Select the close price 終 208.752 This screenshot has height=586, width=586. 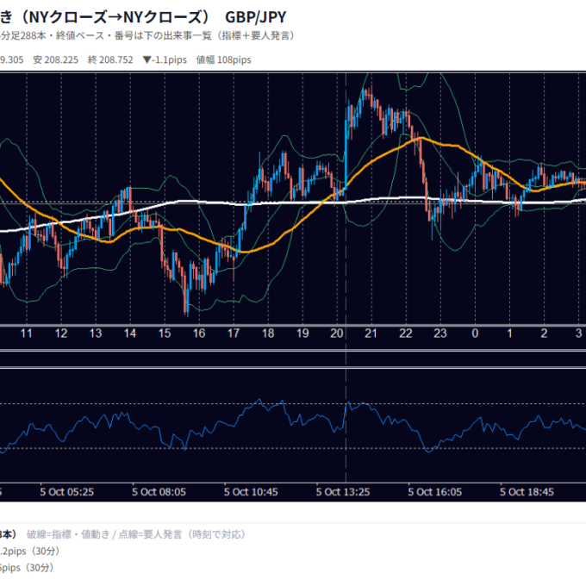[x=110, y=59]
